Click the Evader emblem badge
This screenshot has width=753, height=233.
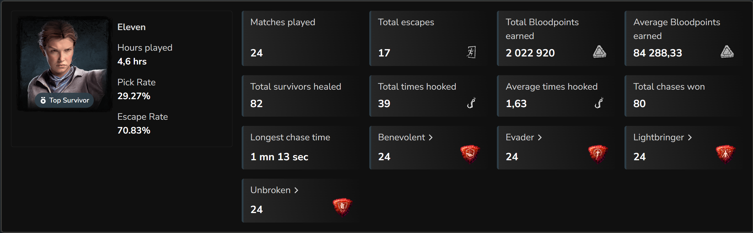click(x=597, y=154)
